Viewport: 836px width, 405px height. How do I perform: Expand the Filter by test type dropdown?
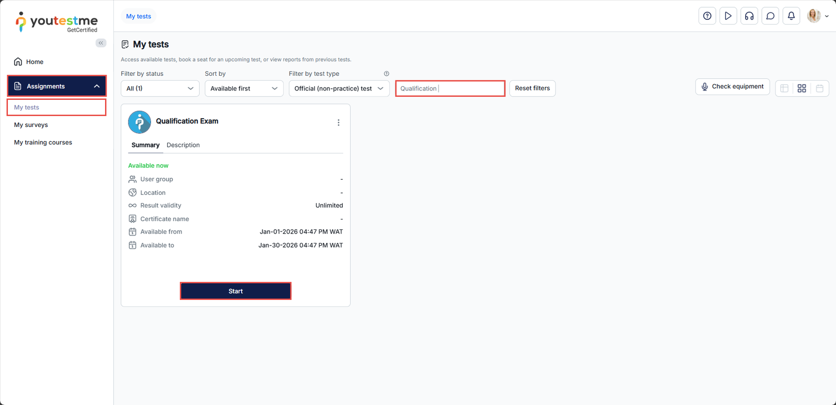pyautogui.click(x=339, y=88)
